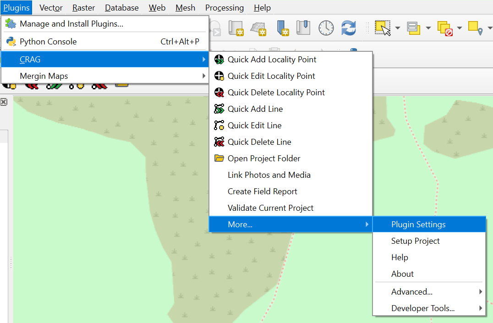
Task: Open Select Features tool dropdown arrow
Action: [398, 28]
